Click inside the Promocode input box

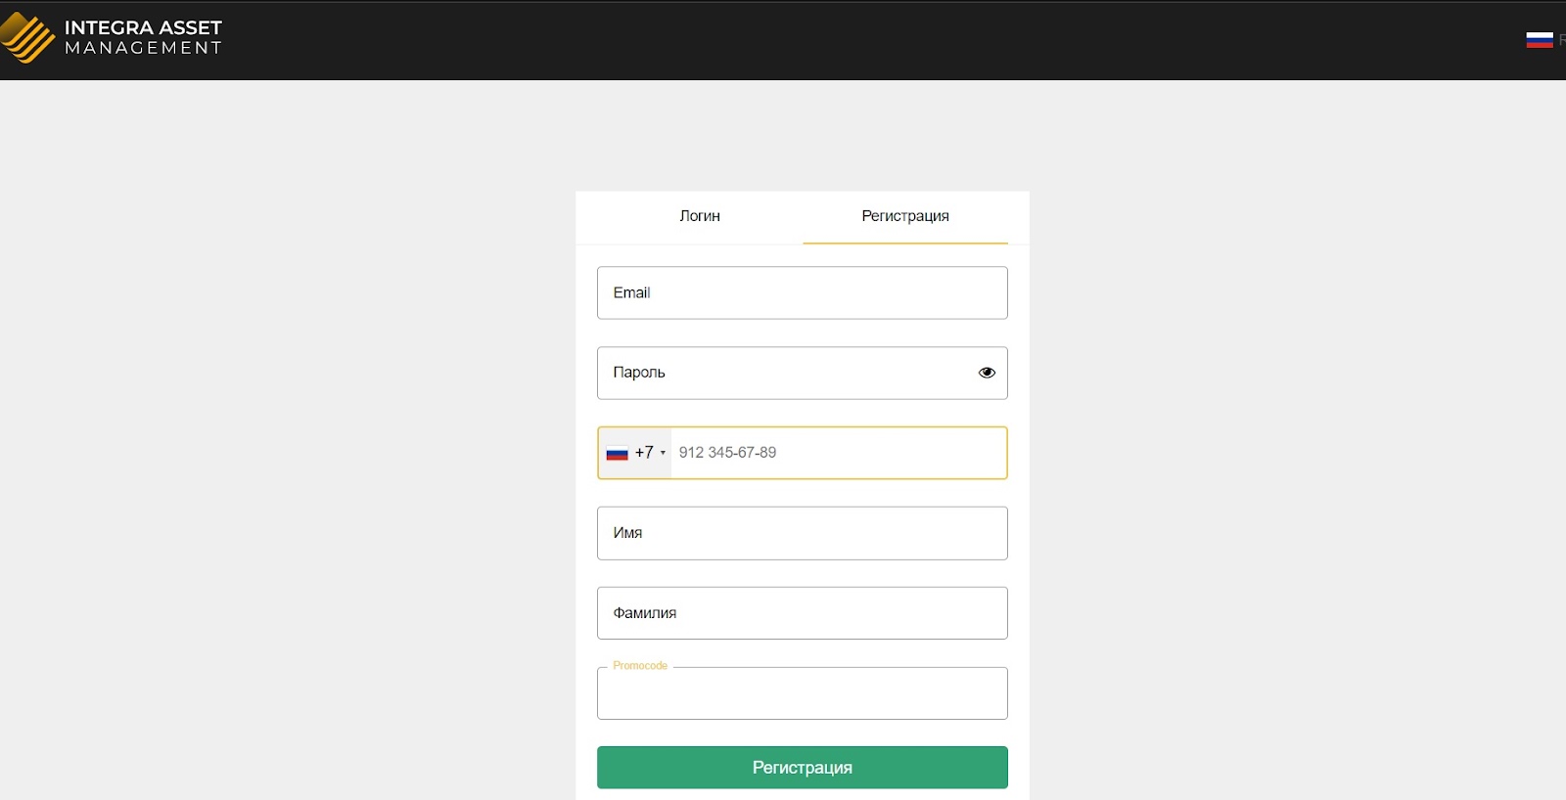click(x=803, y=696)
